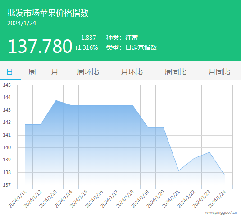241x217 pixels.
Task: Switch to 周环比 tab
Action: (88, 72)
